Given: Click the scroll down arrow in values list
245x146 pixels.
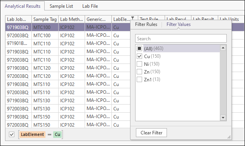Looking at the screenshot, I should click(223, 117).
